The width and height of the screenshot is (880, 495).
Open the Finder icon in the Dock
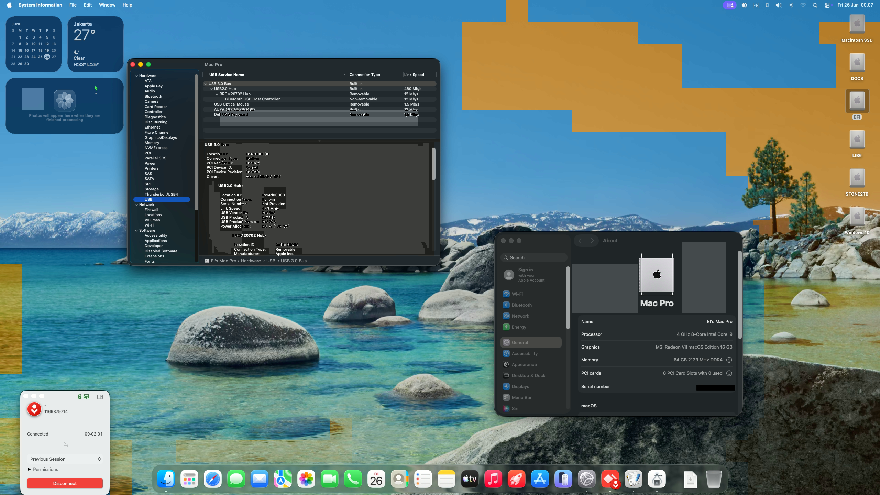(166, 479)
